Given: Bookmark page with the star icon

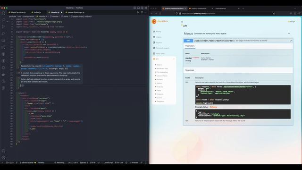Looking at the screenshot, I should 274,14.
